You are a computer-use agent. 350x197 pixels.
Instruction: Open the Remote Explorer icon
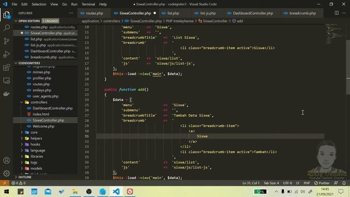[x=7, y=80]
